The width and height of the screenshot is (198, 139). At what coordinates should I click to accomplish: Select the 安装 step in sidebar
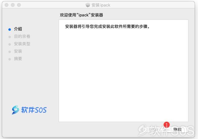18,51
